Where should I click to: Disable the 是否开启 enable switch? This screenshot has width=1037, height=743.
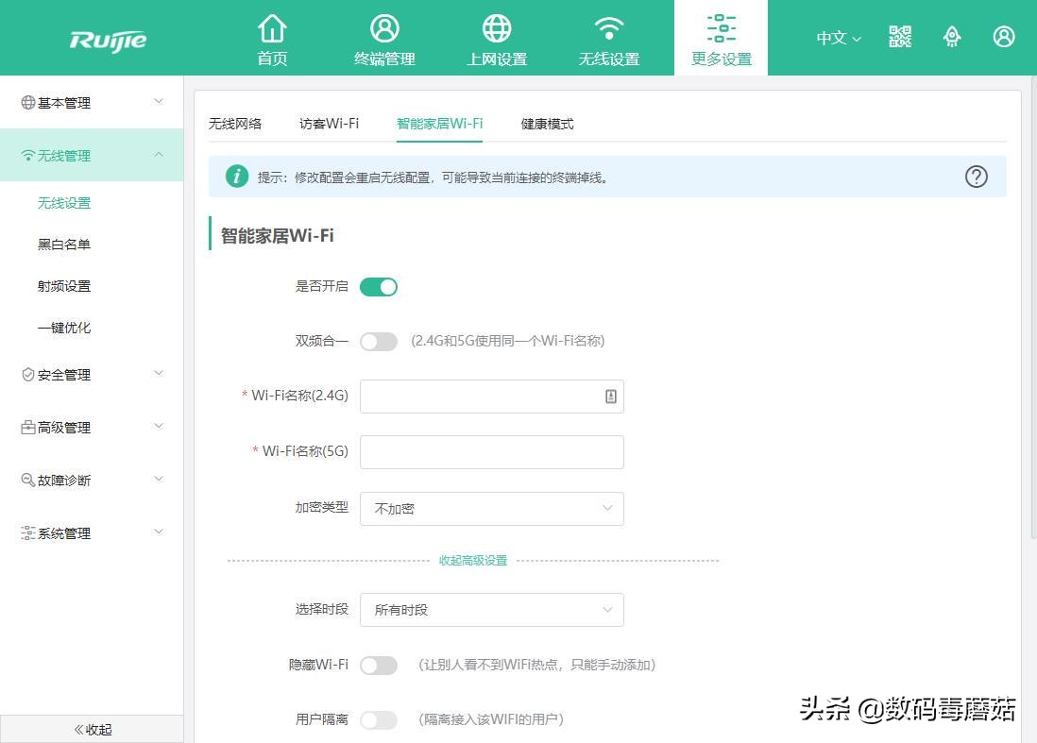pos(378,286)
